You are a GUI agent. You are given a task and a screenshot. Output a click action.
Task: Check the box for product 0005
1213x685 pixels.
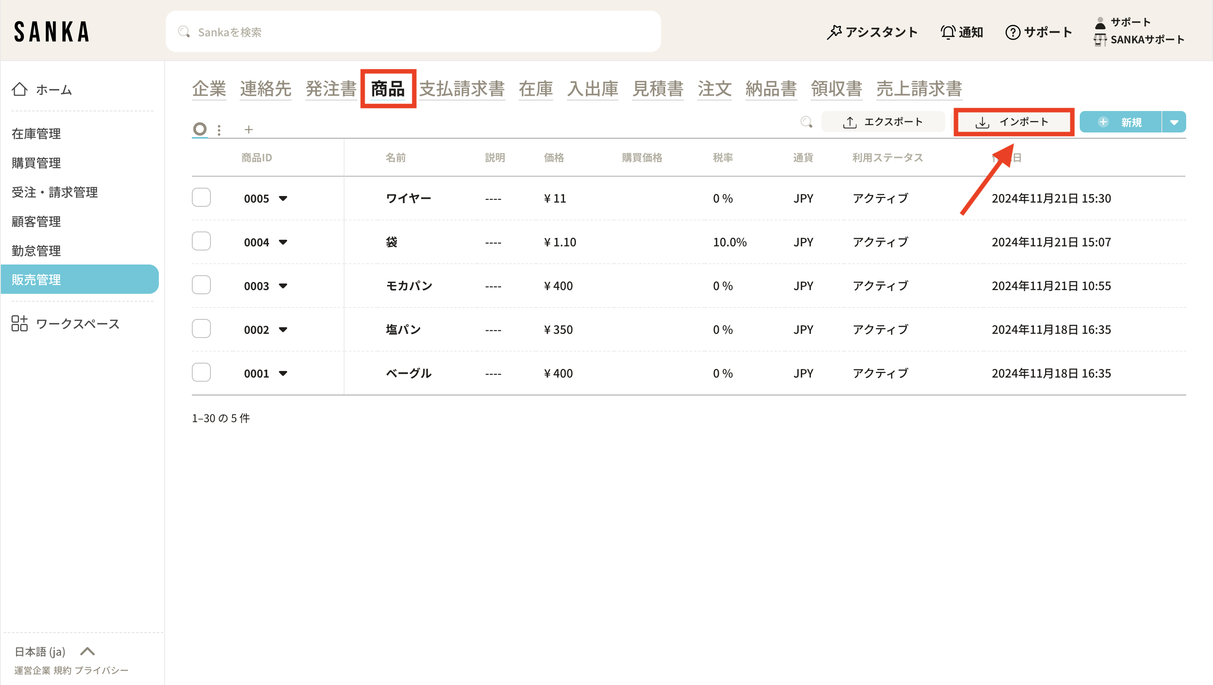201,197
